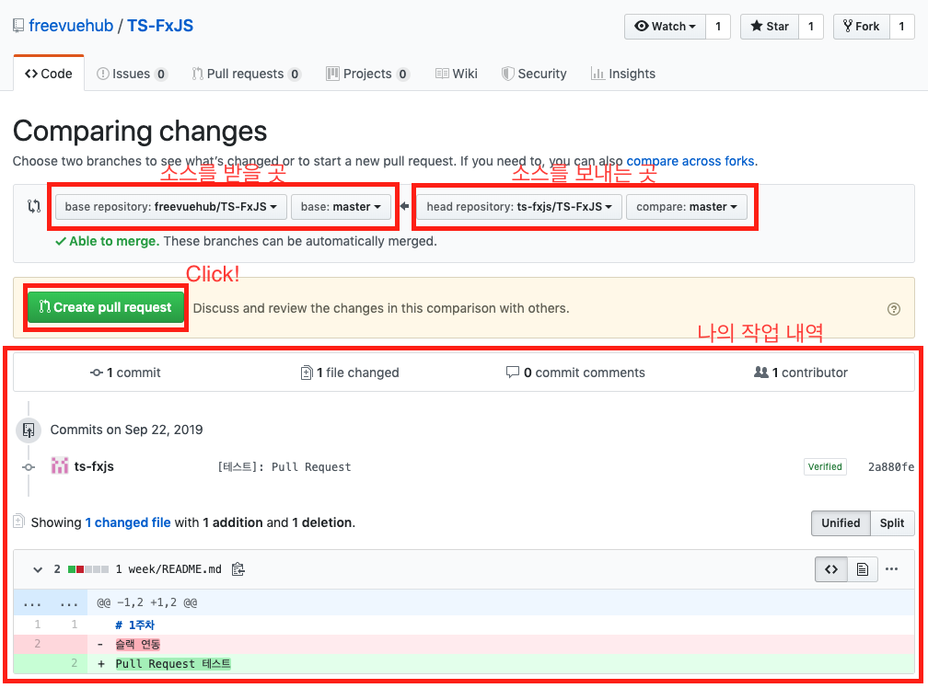928x688 pixels.
Task: Collapse the 1 week/README.md diff
Action: tap(38, 569)
